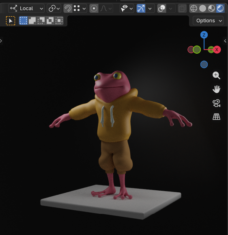Image resolution: width=228 pixels, height=235 pixels.
Task: Open the pivot point dropdown
Action: 54,9
